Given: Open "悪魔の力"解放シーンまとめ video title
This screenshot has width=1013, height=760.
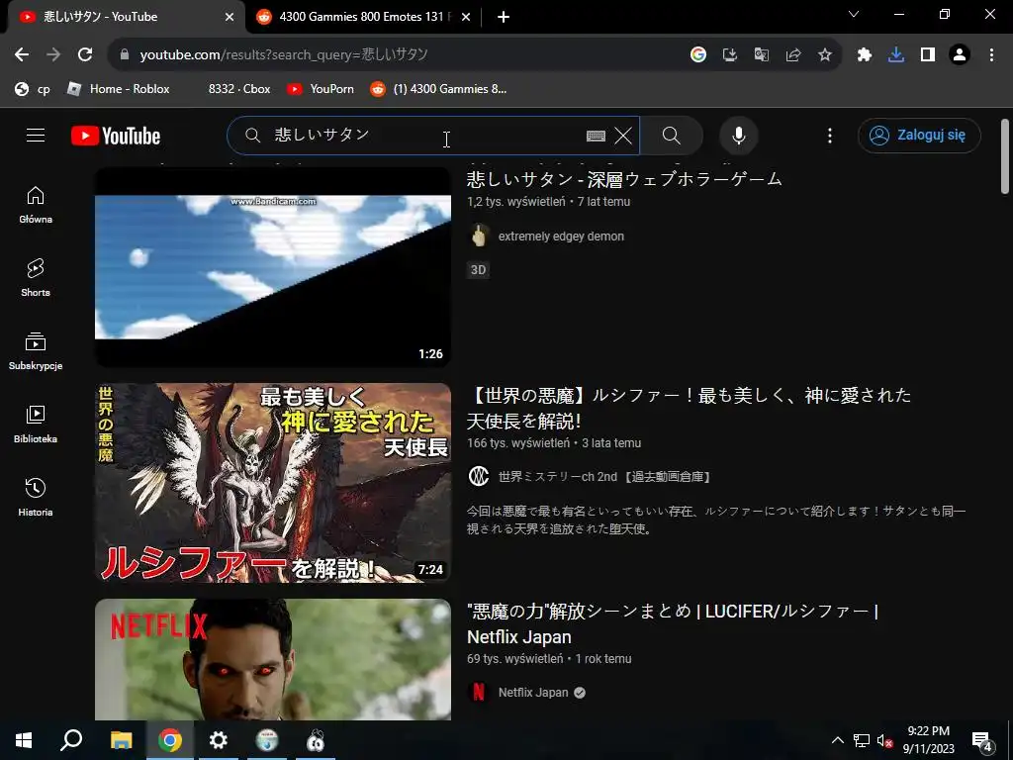Looking at the screenshot, I should click(672, 623).
